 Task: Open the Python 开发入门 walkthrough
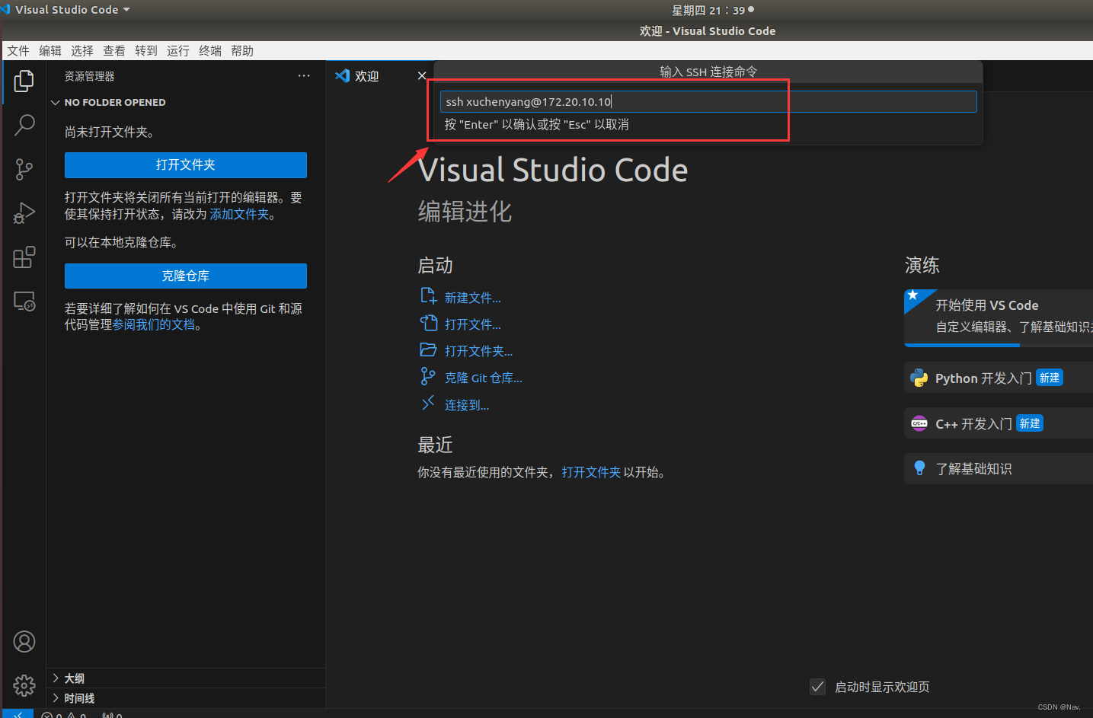tap(999, 378)
